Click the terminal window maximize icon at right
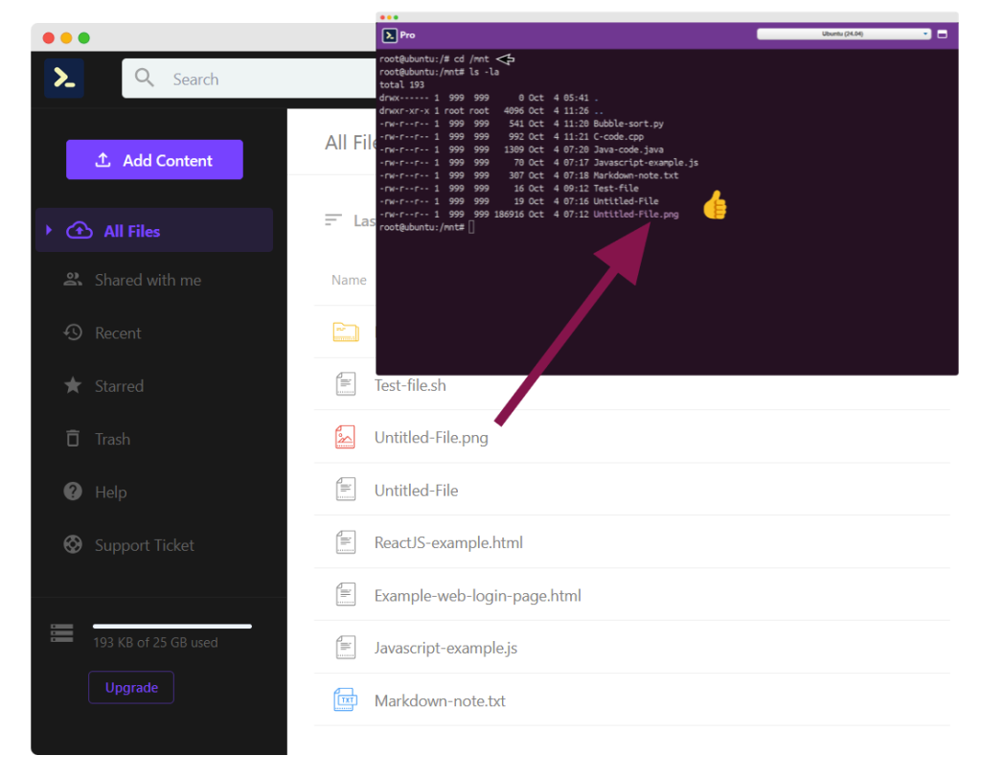Screen dimensions: 981x778 [x=943, y=34]
